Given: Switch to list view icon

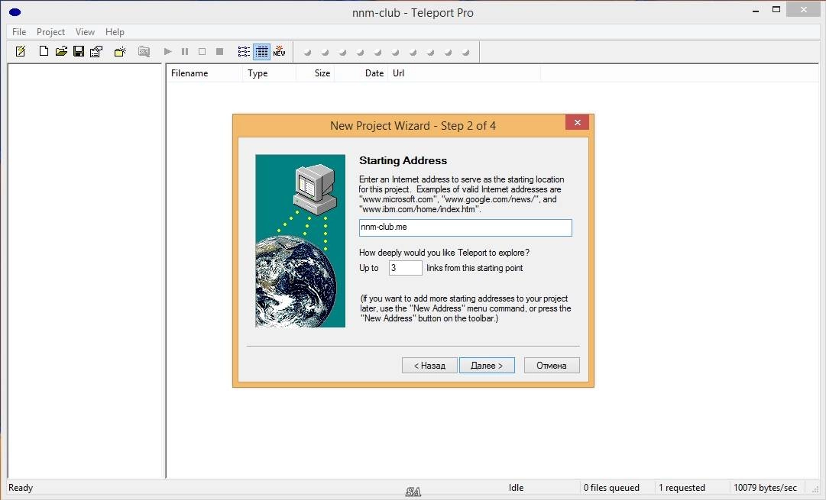Looking at the screenshot, I should coord(244,52).
